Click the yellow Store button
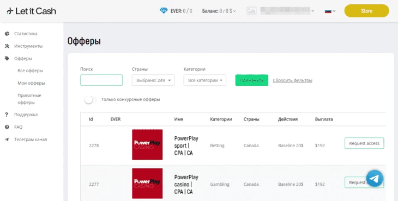 366,11
